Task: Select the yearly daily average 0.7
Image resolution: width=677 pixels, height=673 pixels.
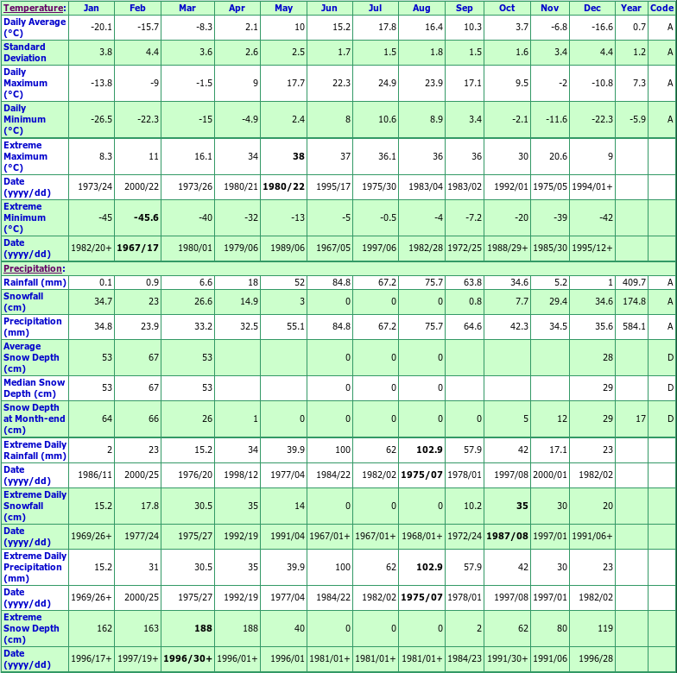Action: pos(639,28)
